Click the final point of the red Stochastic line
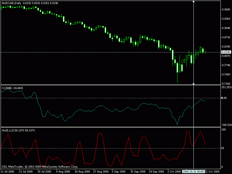This screenshot has height=174, width=232. (x=205, y=145)
